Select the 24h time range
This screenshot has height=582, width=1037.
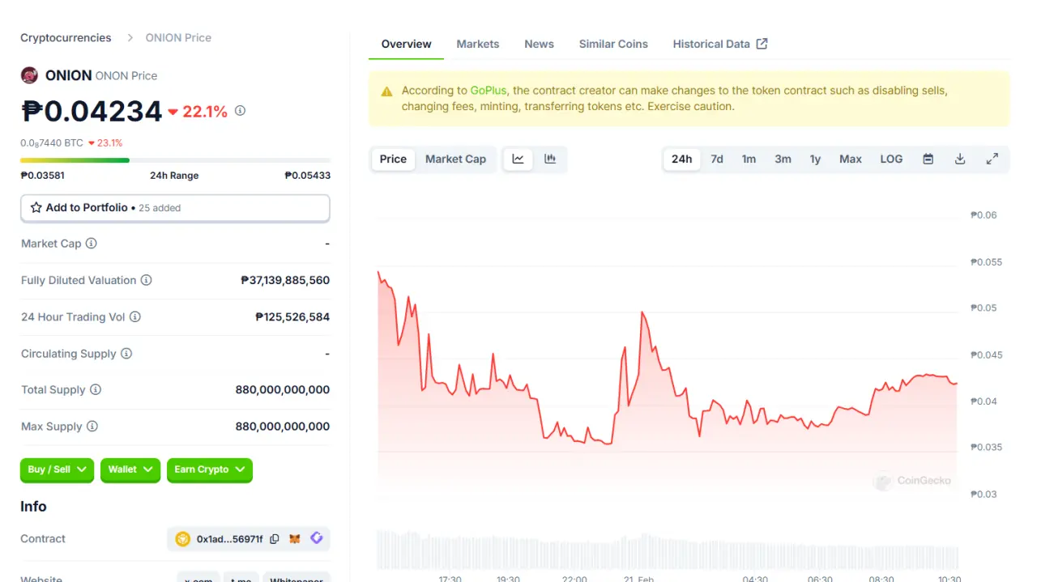point(682,159)
